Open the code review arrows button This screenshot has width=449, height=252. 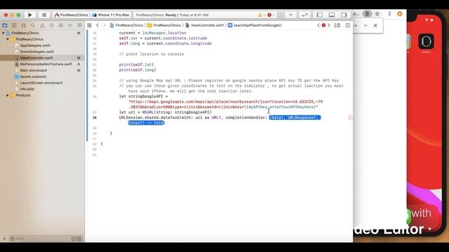tap(304, 15)
